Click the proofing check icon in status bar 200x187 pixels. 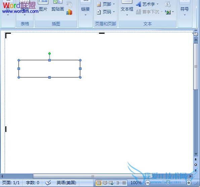[x=48, y=183]
